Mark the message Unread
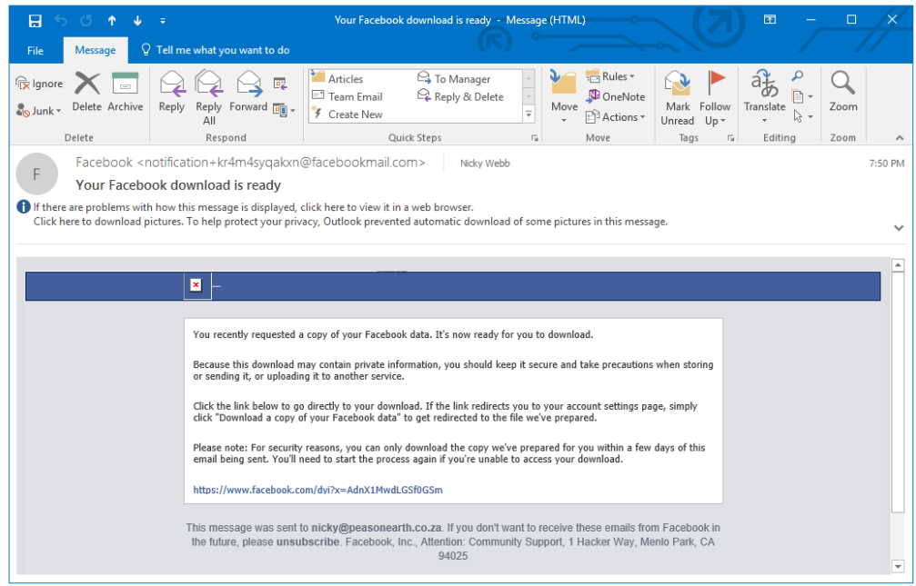Viewport: 916px width, 586px height. point(678,97)
